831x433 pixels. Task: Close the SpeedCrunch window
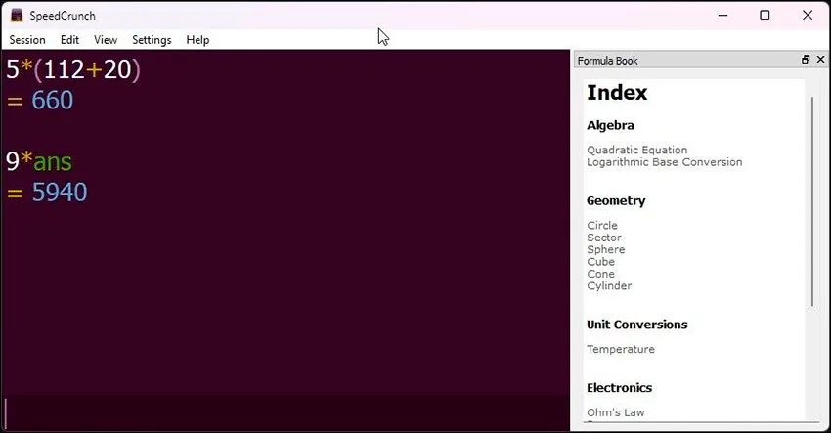tap(808, 16)
